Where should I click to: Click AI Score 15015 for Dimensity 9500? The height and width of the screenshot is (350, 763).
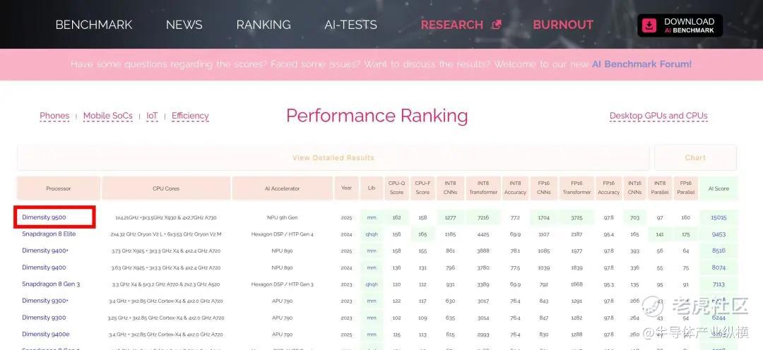pos(718,218)
